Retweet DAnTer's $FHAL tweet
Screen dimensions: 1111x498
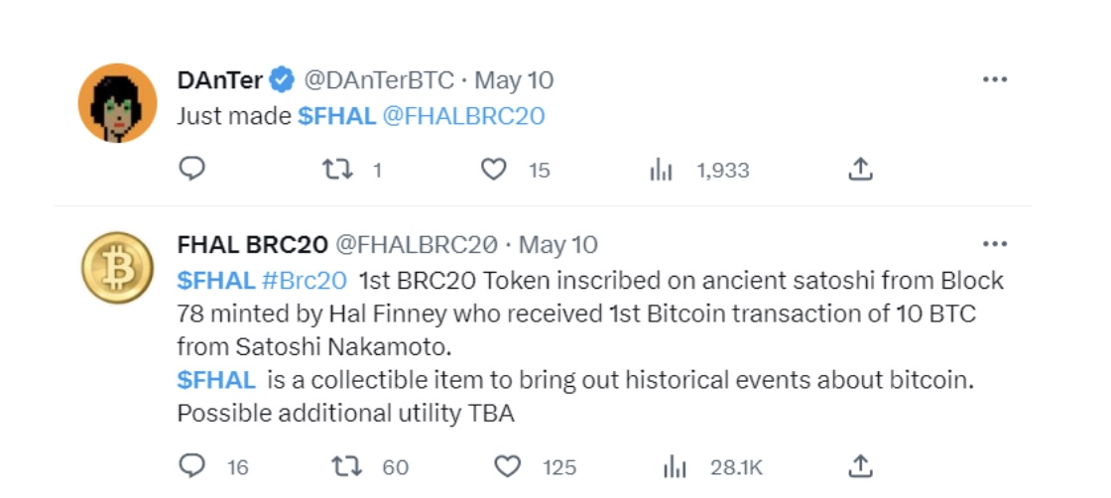click(337, 170)
